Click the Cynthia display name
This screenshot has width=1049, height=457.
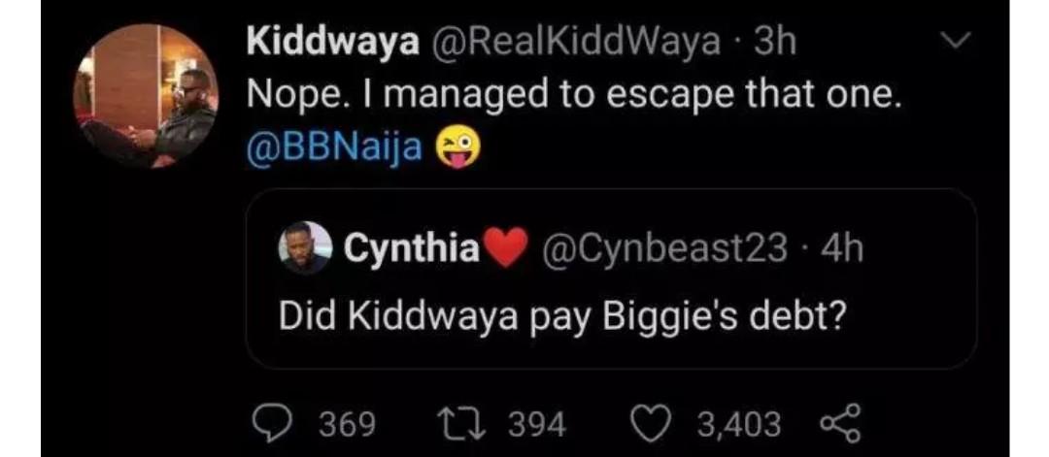tap(412, 250)
